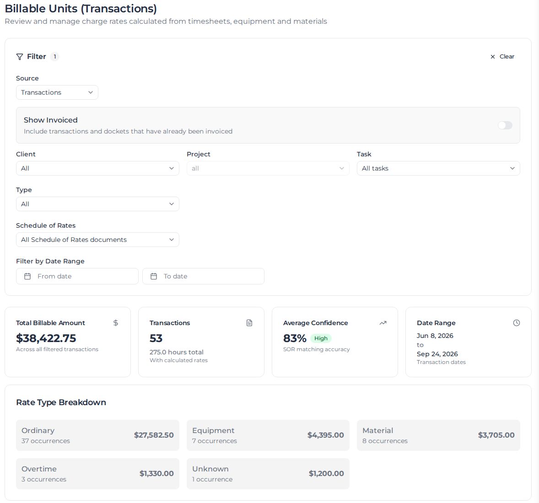
Task: Open the Type dropdown
Action: click(97, 204)
